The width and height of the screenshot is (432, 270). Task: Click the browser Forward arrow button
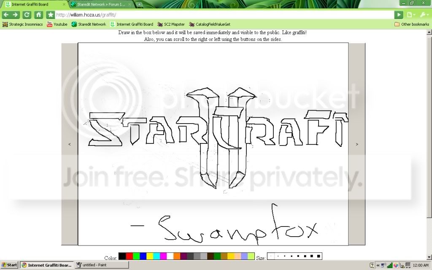(16, 15)
